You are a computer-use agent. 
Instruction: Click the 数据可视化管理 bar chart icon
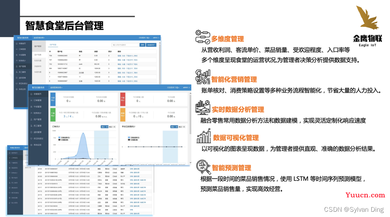coord(204,136)
